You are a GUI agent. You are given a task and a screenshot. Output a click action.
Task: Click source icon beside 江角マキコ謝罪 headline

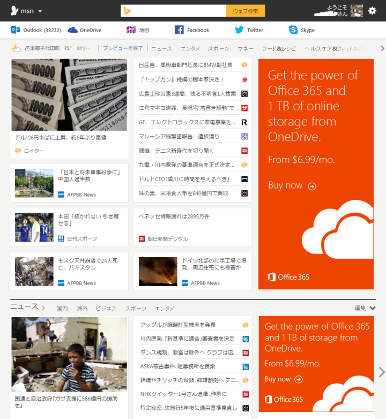tap(244, 108)
